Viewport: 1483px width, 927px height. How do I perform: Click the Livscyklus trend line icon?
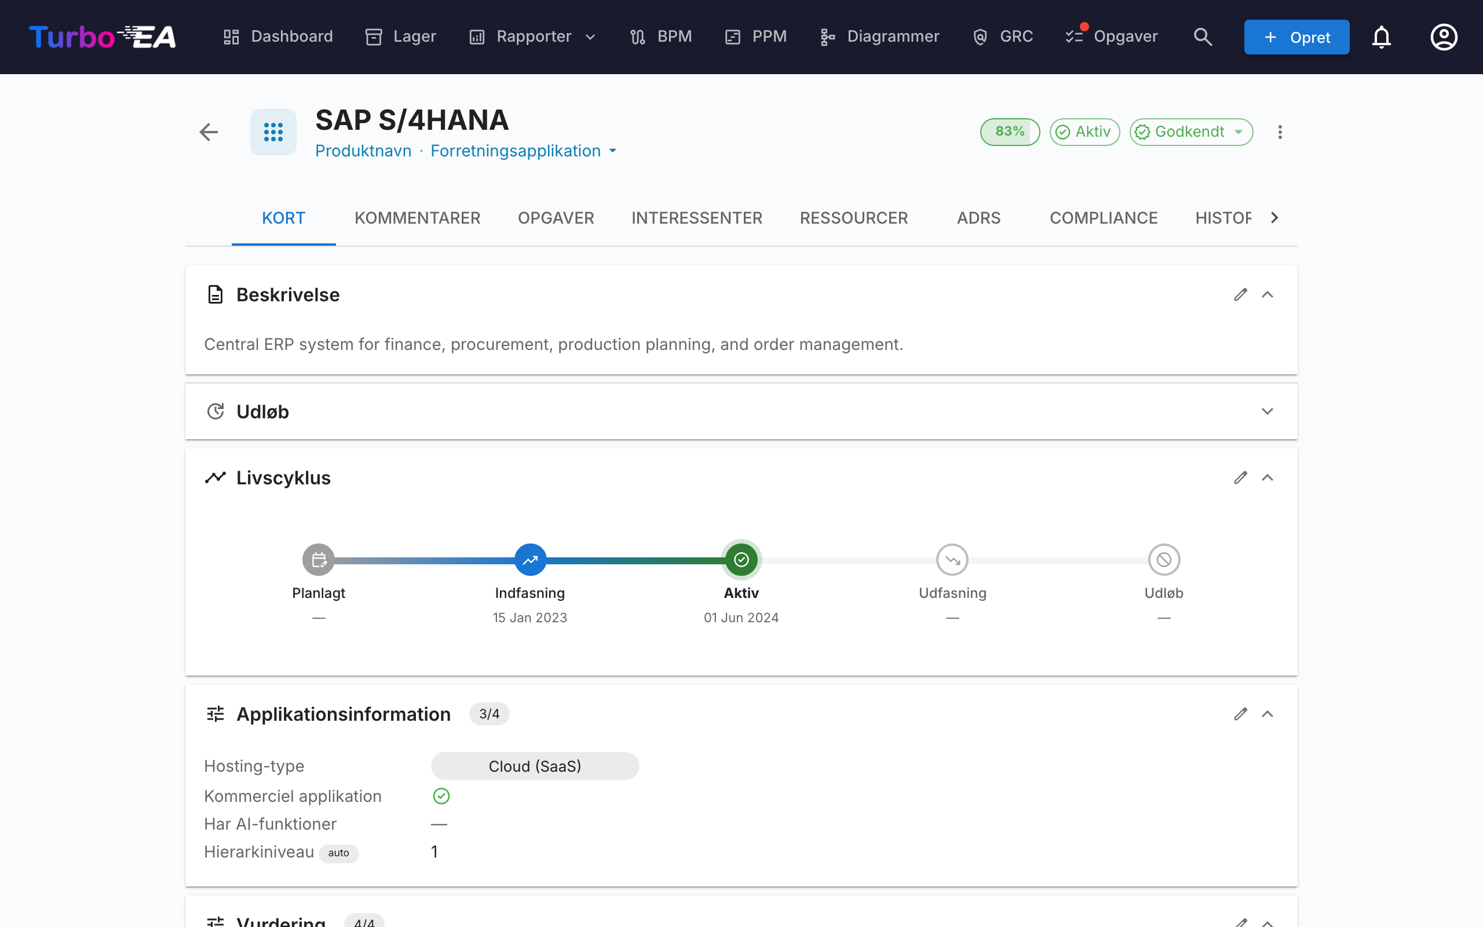pyautogui.click(x=215, y=477)
